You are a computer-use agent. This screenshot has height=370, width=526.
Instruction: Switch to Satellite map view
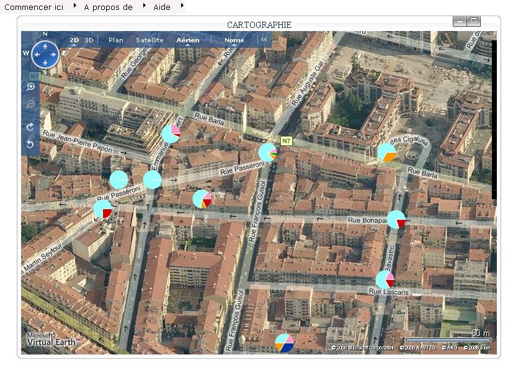tap(149, 40)
